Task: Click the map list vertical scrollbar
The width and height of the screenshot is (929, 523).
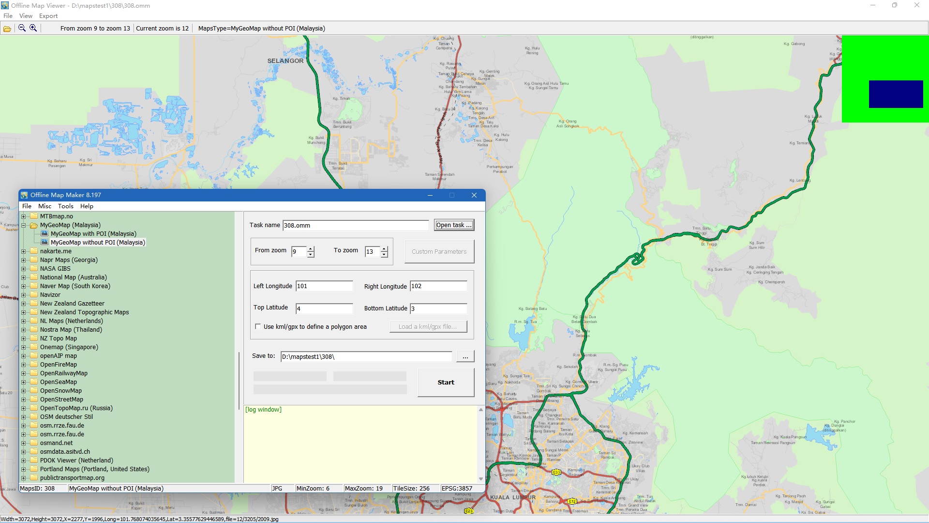Action: tap(239, 381)
